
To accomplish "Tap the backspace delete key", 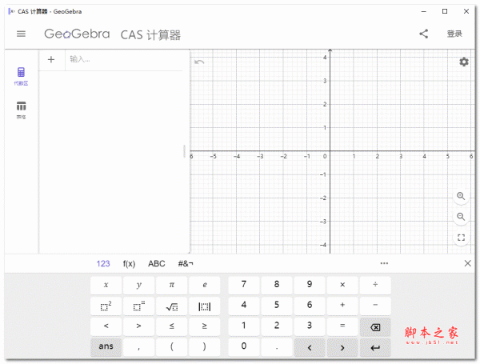I will pos(375,327).
